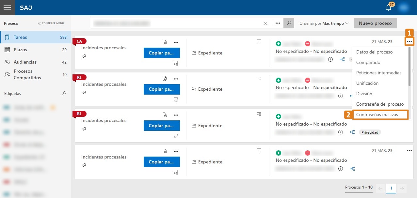Search tags with Etiquetas magnifier icon
This screenshot has height=198, width=417.
[x=64, y=93]
